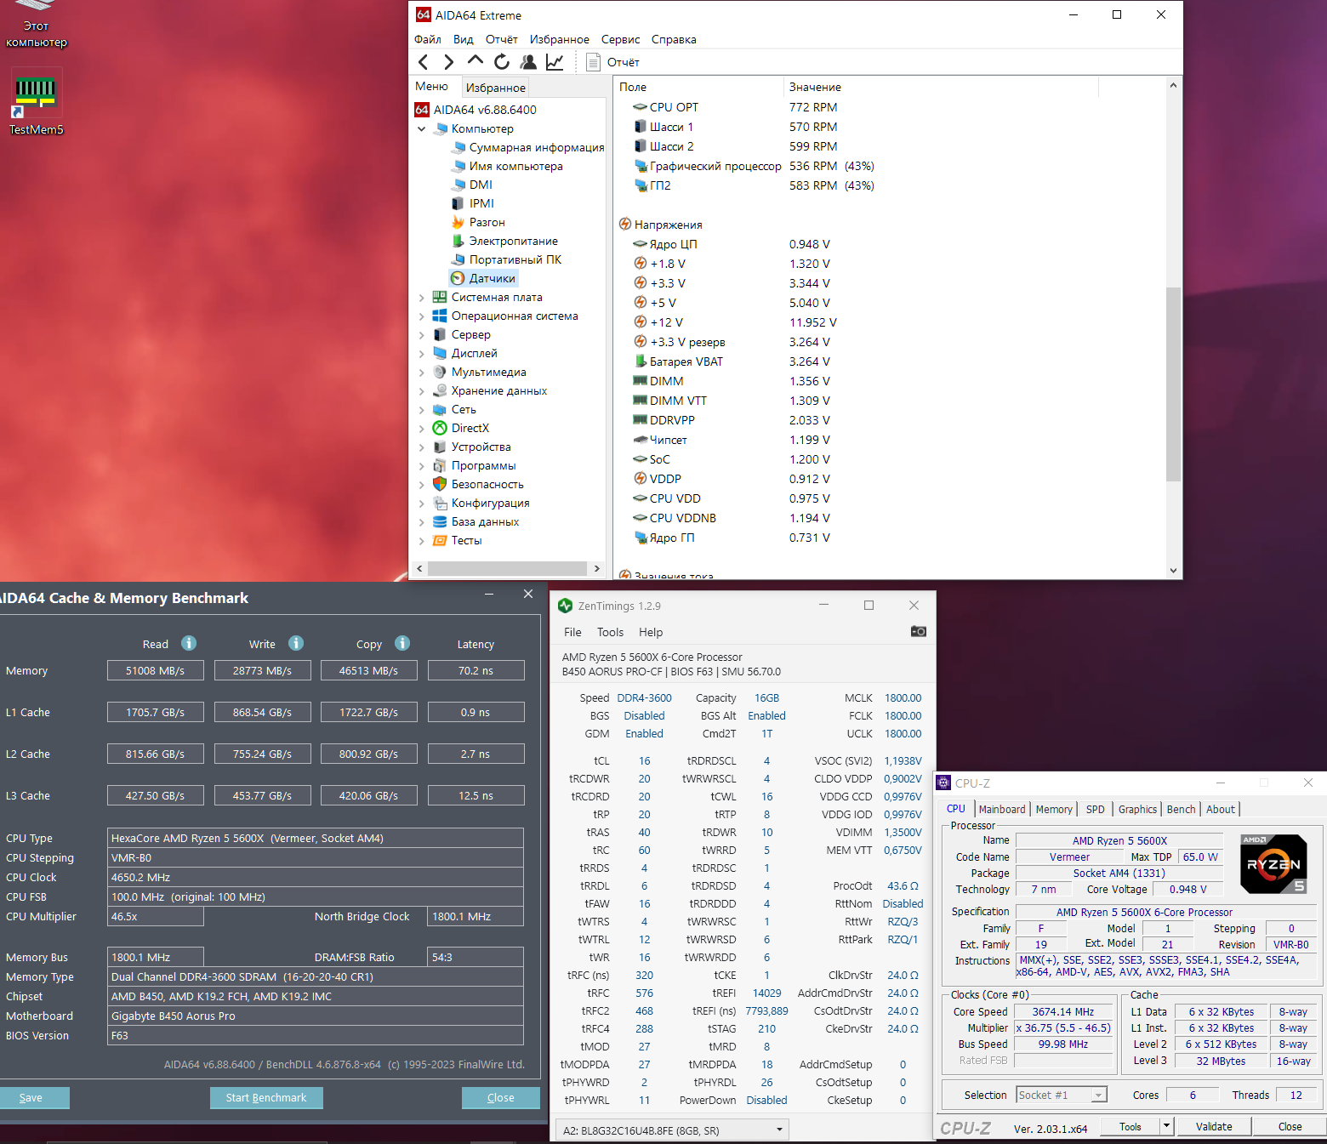
Task: Expand the Операционная система tree node
Action: pyautogui.click(x=422, y=316)
